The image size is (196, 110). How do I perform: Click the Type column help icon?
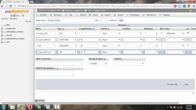(x=63, y=29)
